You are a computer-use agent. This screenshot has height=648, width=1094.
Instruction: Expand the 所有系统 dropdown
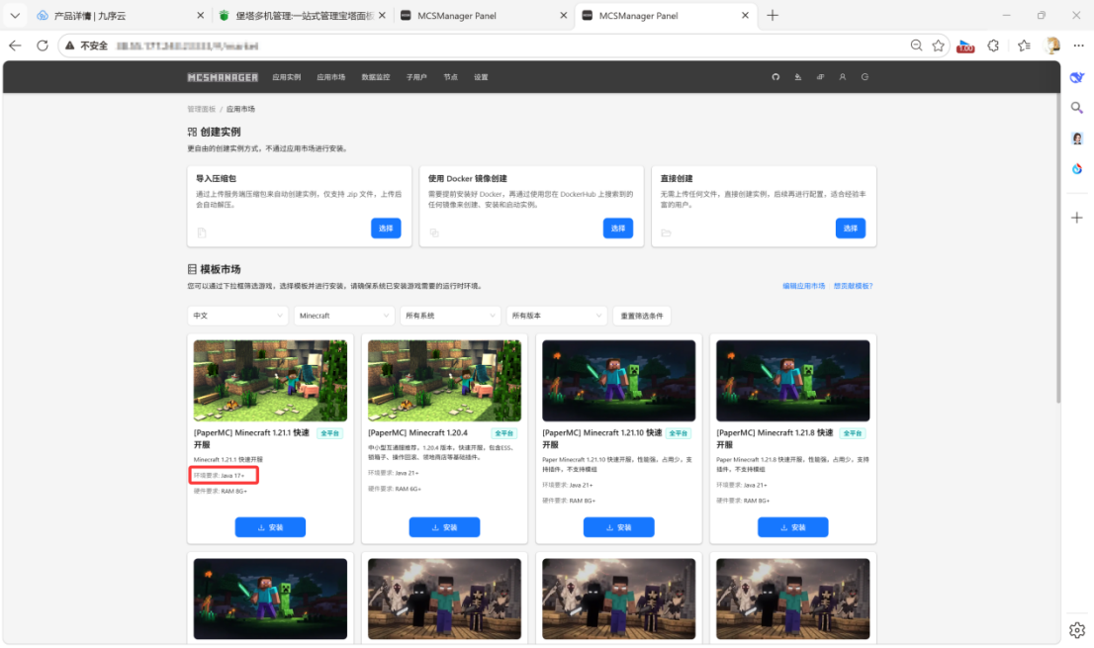pos(450,316)
